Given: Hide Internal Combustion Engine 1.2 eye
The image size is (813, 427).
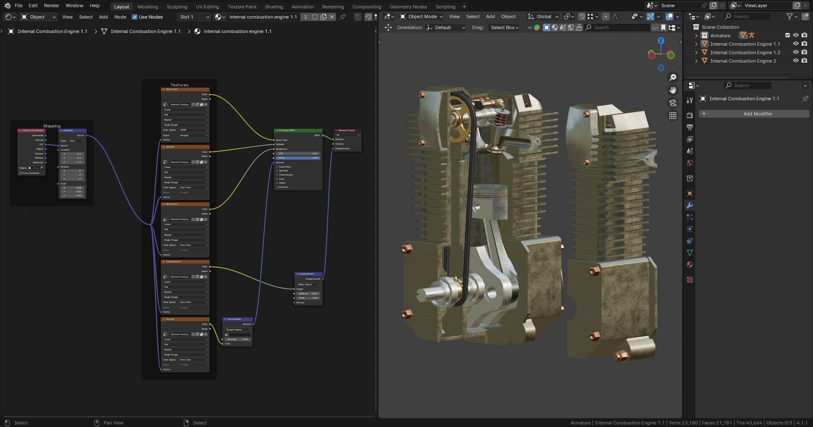Looking at the screenshot, I should (796, 52).
